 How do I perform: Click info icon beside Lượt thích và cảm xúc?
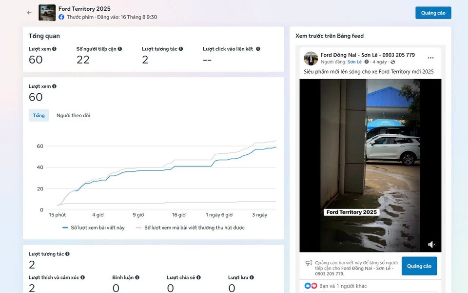(x=83, y=277)
